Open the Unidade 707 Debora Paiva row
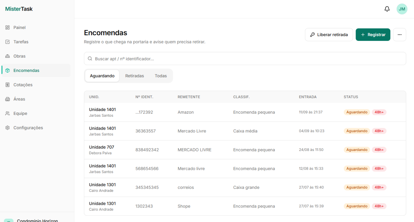The image size is (414, 222). [x=245, y=150]
